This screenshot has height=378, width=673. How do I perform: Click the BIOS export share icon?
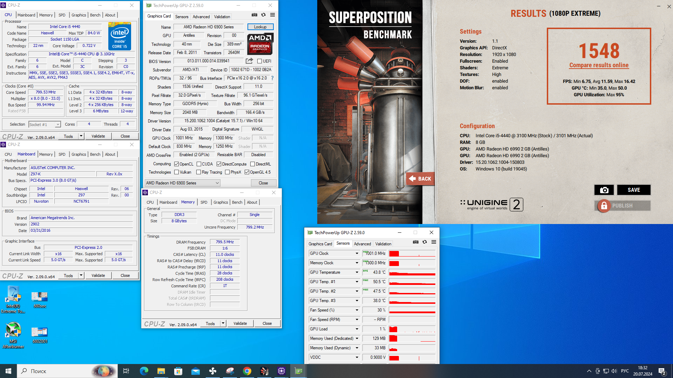(249, 61)
